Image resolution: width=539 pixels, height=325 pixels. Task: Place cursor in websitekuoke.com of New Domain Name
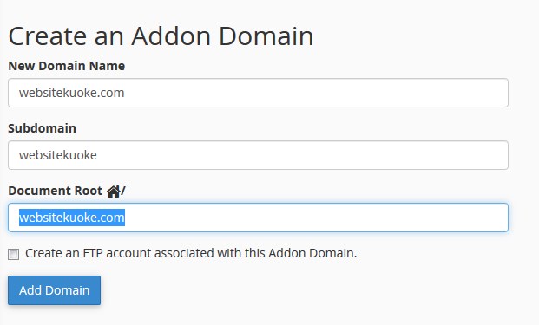[71, 93]
